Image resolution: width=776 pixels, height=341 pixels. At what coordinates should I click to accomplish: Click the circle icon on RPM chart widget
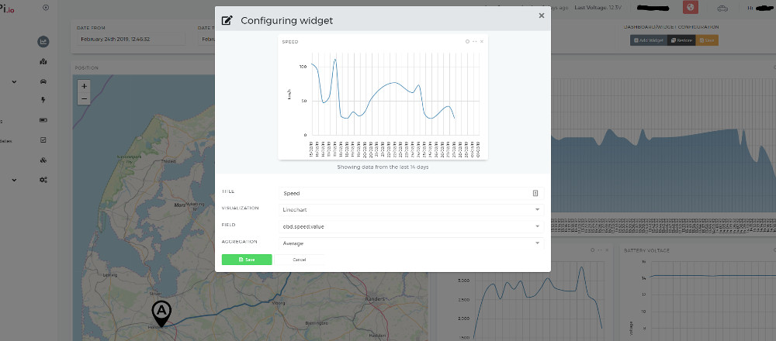point(592,250)
